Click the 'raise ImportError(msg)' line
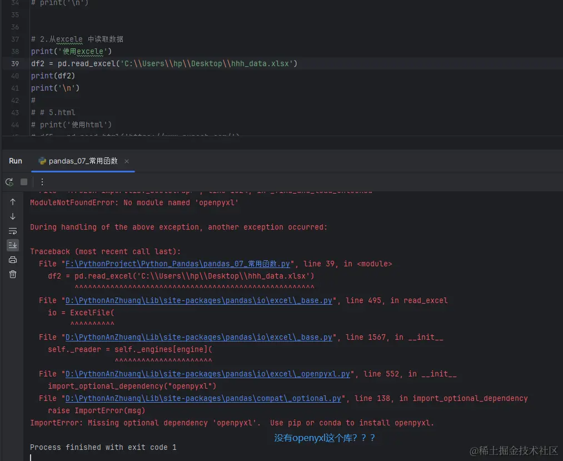This screenshot has height=461, width=563. click(x=97, y=410)
